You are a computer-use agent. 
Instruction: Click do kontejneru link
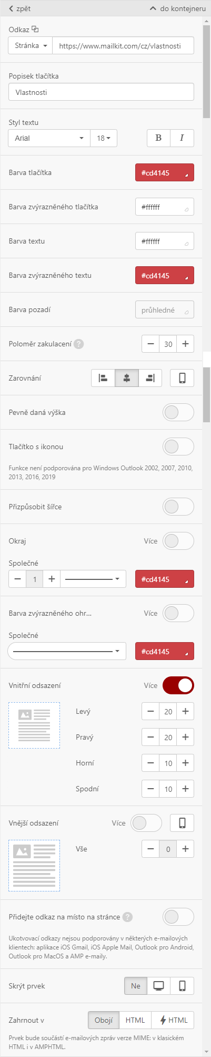178,8
